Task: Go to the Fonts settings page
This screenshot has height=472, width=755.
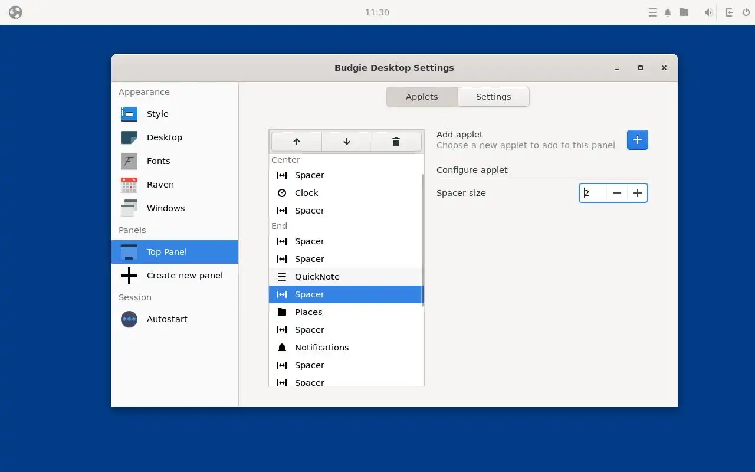Action: (175, 161)
